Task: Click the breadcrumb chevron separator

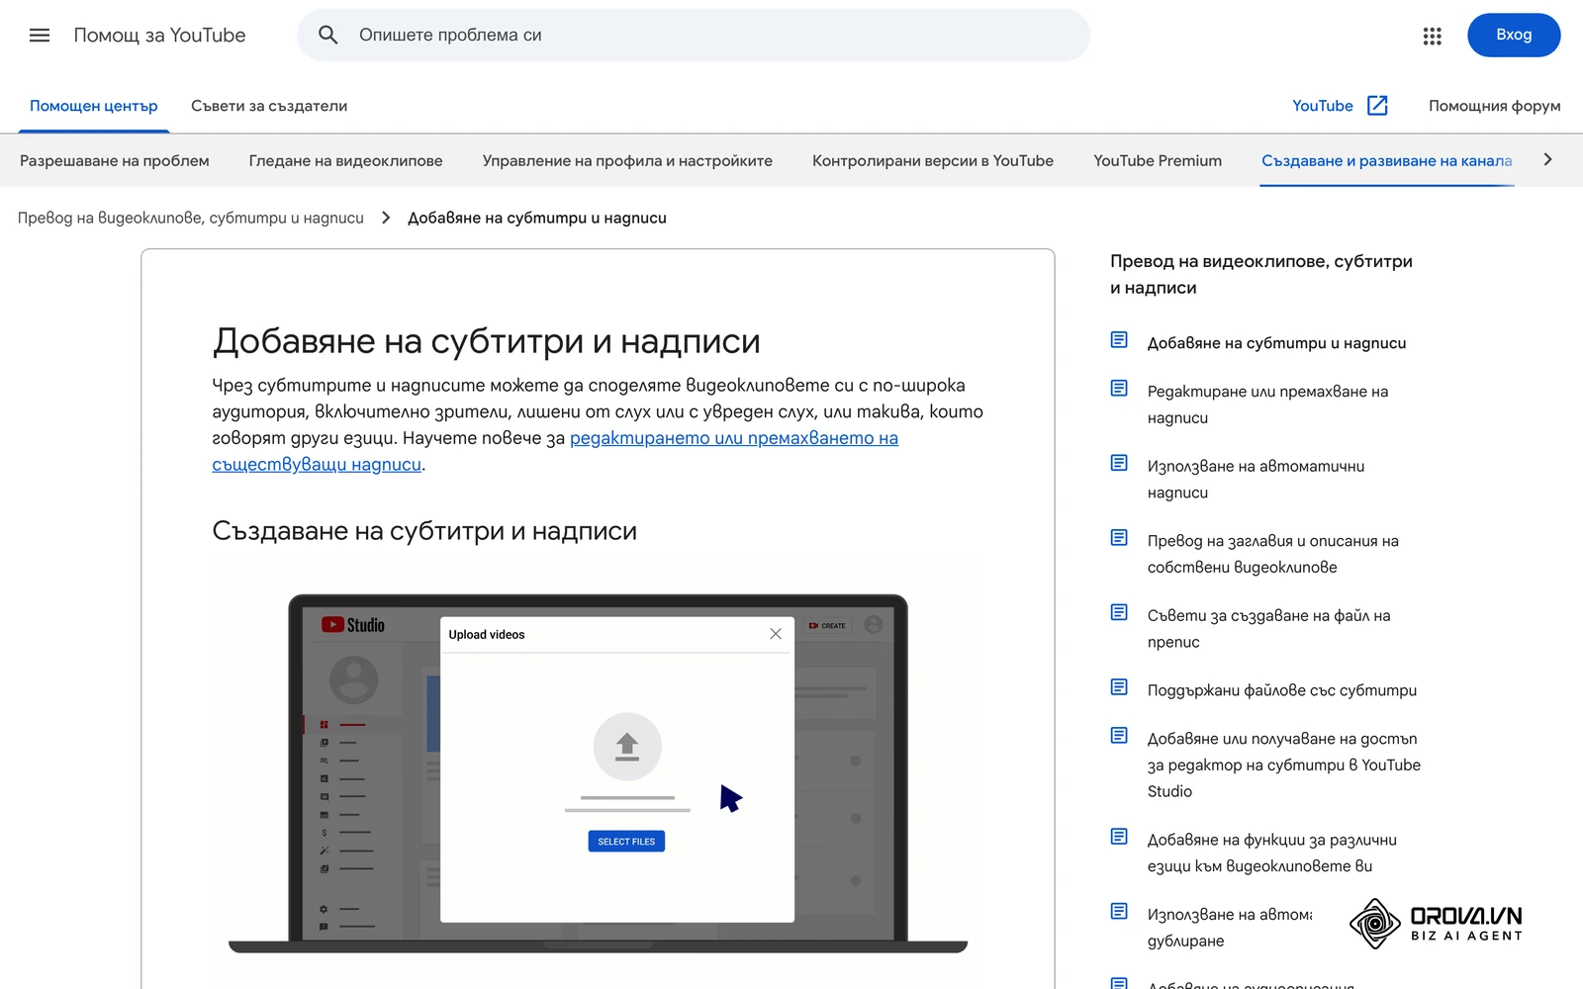Action: point(386,218)
